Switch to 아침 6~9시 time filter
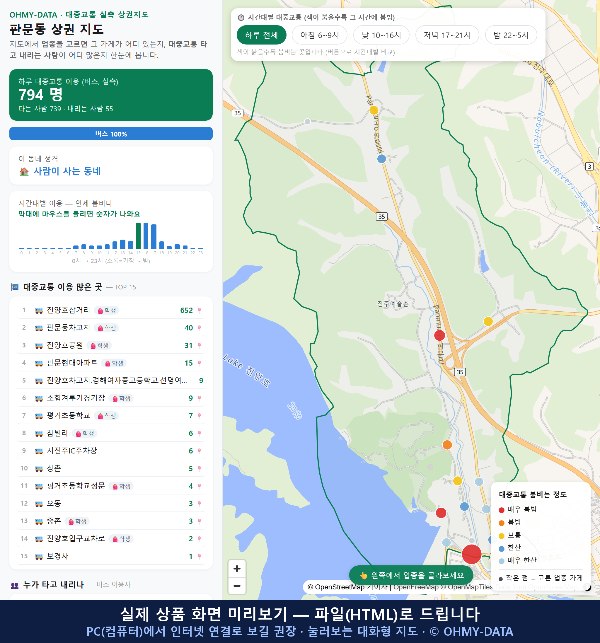Screen dimensions: 600x643 (x=320, y=35)
